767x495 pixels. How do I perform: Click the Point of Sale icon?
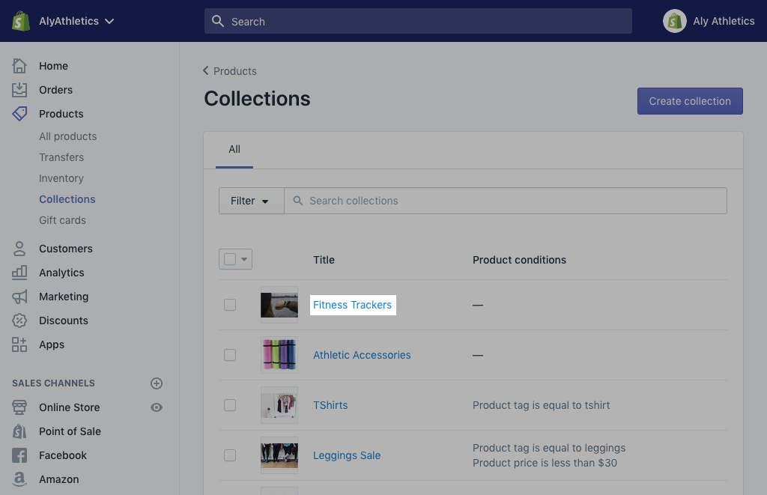pyautogui.click(x=21, y=431)
